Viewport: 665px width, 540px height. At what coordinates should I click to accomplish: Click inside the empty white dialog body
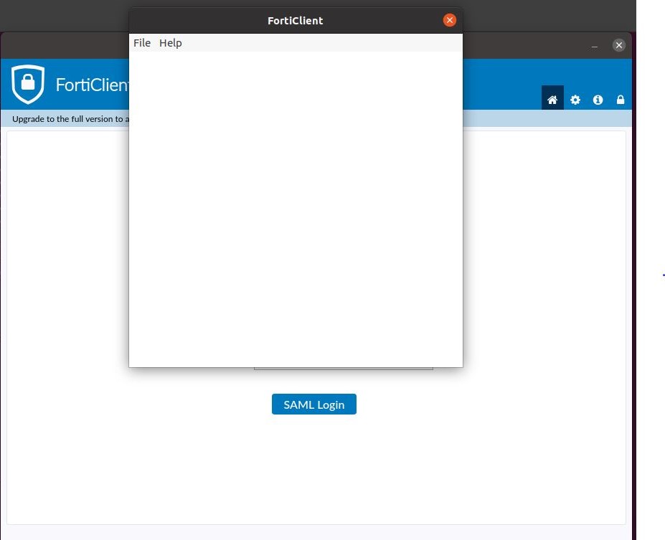(x=296, y=215)
